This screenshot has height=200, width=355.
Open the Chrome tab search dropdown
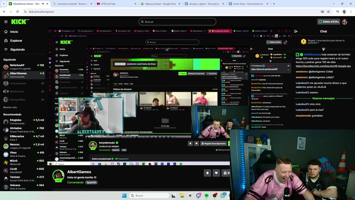[3, 4]
